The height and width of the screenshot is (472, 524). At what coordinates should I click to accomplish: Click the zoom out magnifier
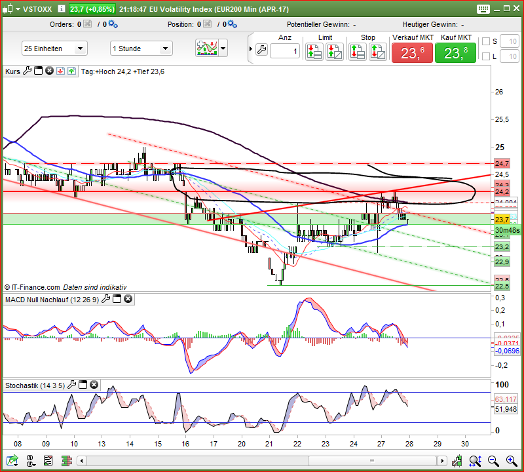510,461
